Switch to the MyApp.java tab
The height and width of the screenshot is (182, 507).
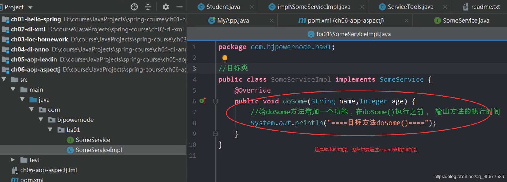coord(233,21)
